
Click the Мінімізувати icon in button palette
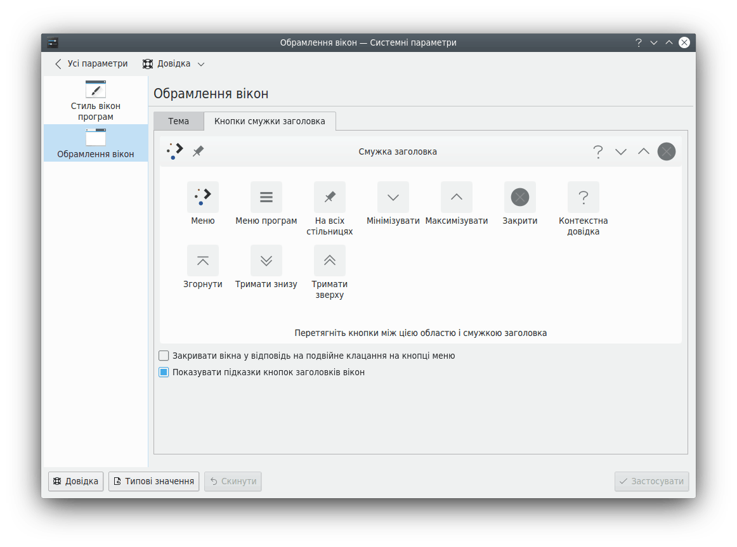point(393,197)
